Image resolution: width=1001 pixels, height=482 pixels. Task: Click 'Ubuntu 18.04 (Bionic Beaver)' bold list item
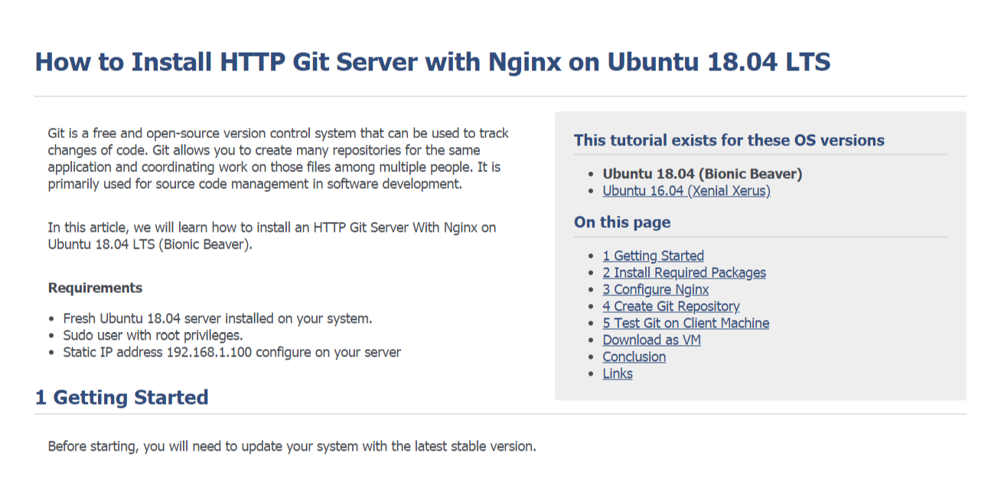(702, 174)
